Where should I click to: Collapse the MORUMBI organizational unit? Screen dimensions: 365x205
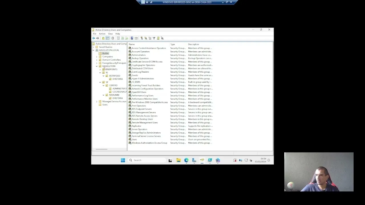tap(104, 95)
